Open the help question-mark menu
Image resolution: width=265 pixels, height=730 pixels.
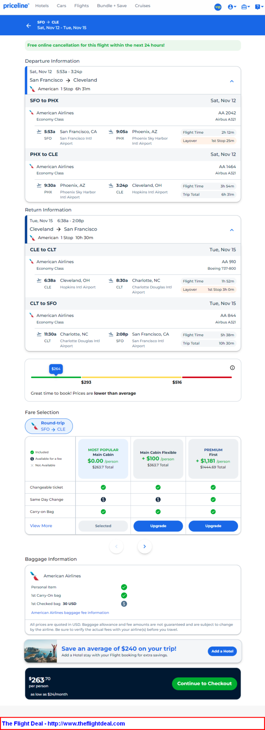[x=258, y=7]
